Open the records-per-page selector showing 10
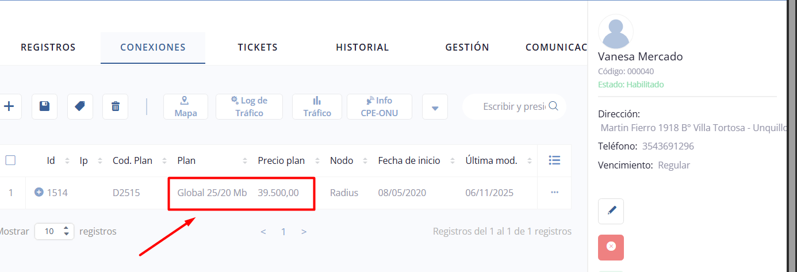 pos(54,231)
